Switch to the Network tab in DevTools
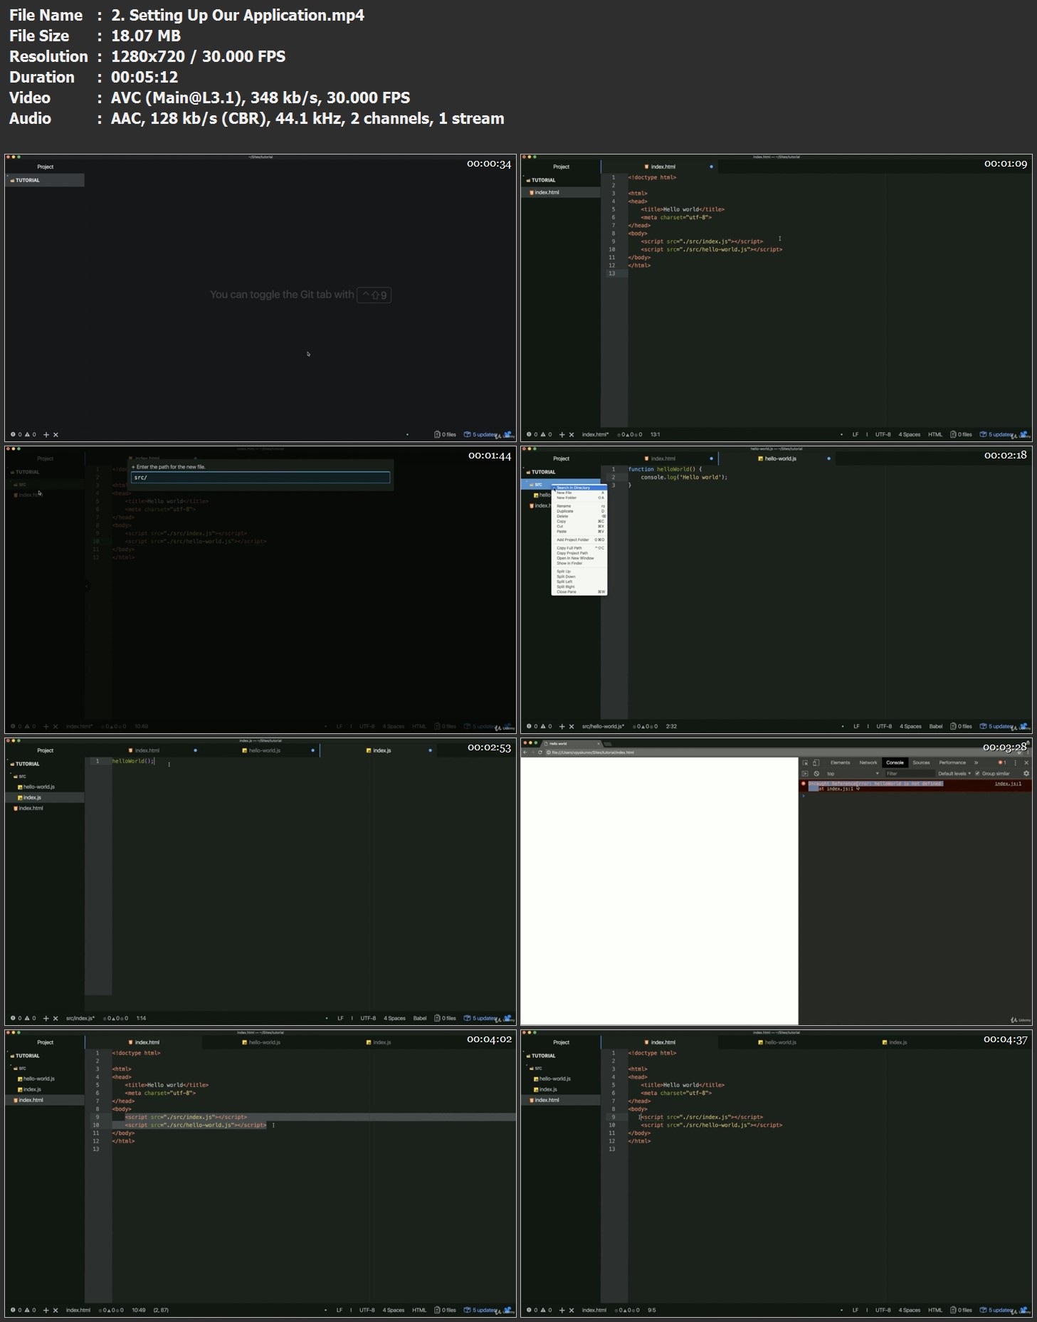This screenshot has height=1322, width=1037. pyautogui.click(x=868, y=762)
